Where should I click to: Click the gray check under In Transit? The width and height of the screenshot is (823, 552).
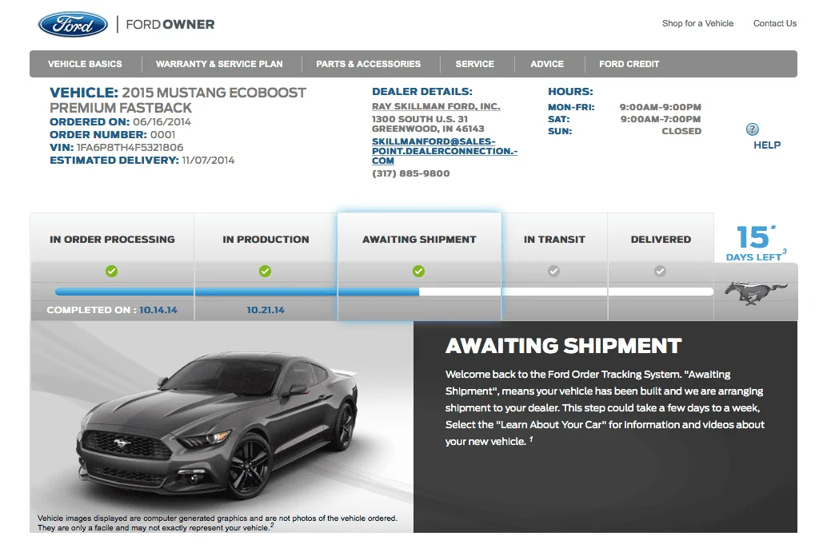pos(553,271)
